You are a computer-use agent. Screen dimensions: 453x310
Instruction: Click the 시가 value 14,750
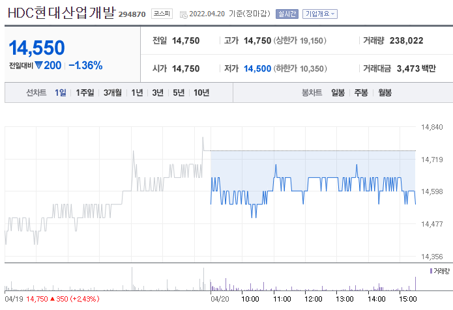[x=186, y=68]
